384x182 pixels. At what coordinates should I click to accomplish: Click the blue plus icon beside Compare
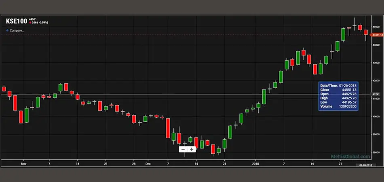click(7, 30)
